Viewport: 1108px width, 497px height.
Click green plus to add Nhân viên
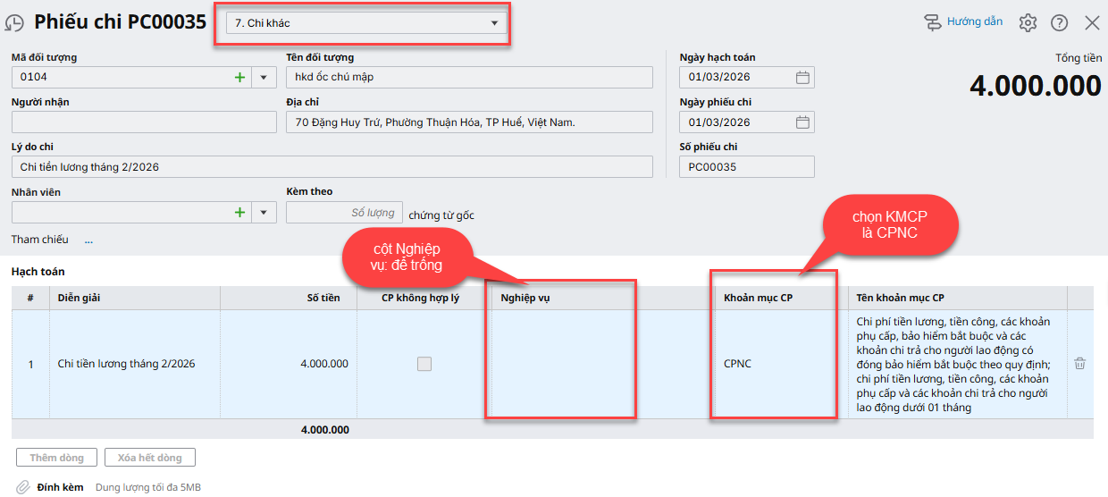point(239,213)
